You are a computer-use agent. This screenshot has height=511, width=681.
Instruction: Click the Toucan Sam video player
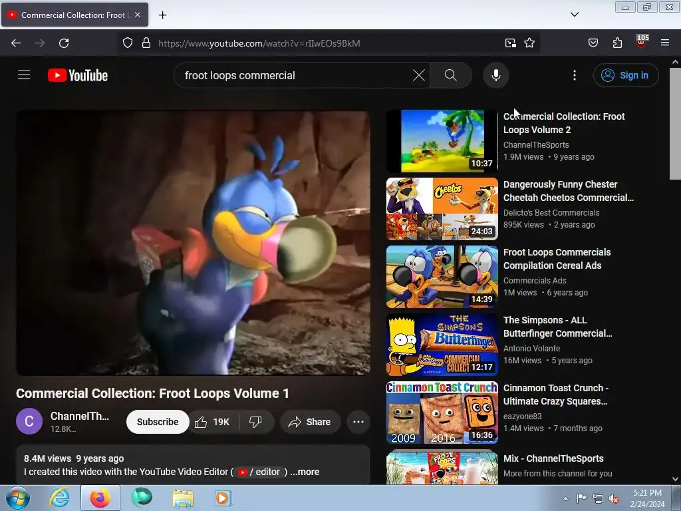pyautogui.click(x=194, y=242)
